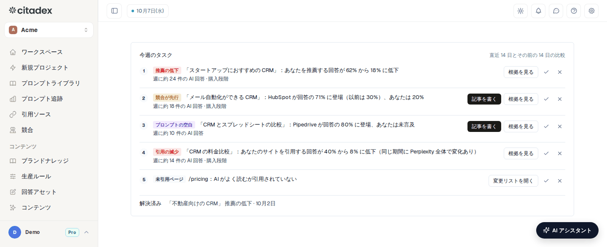Dismiss the 引用の減少 task
The height and width of the screenshot is (247, 607).
click(560, 153)
